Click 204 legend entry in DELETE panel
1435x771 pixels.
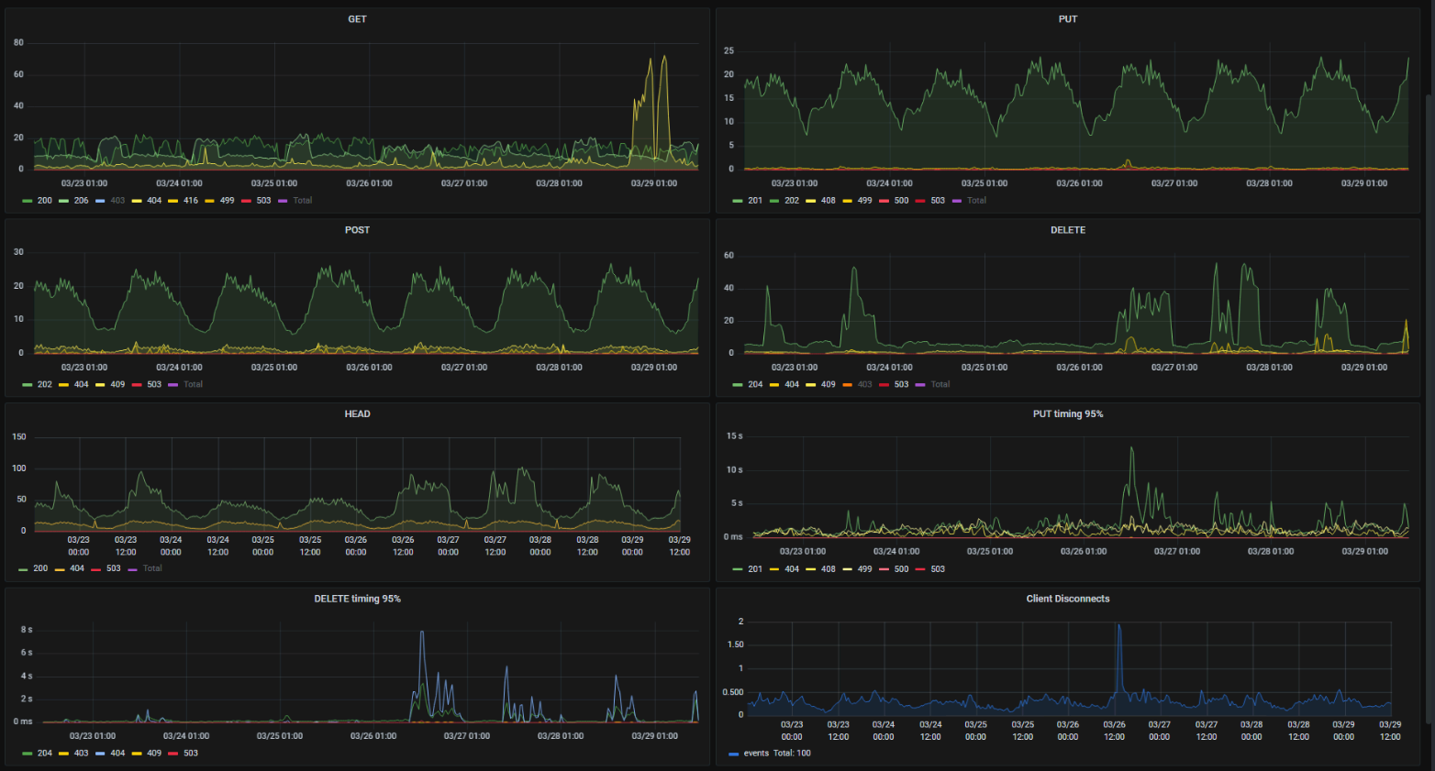pos(748,384)
